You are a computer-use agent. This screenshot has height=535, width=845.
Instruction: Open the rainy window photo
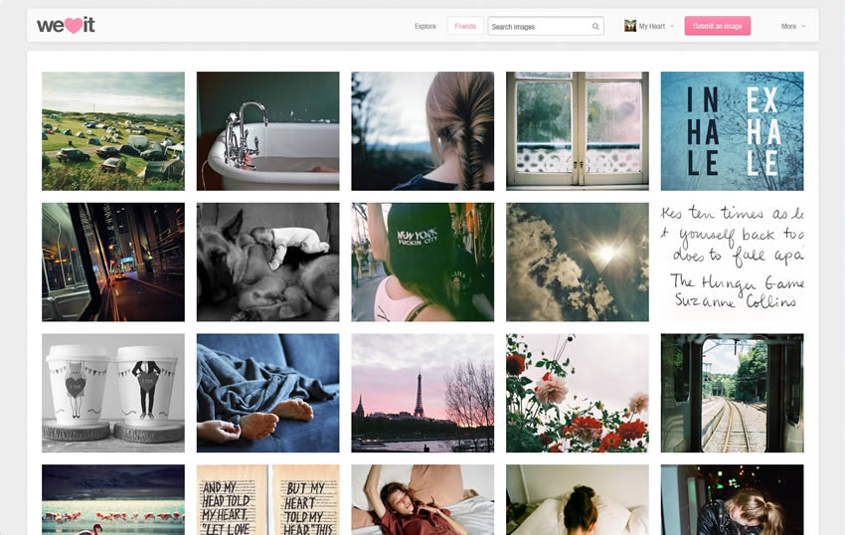(578, 131)
